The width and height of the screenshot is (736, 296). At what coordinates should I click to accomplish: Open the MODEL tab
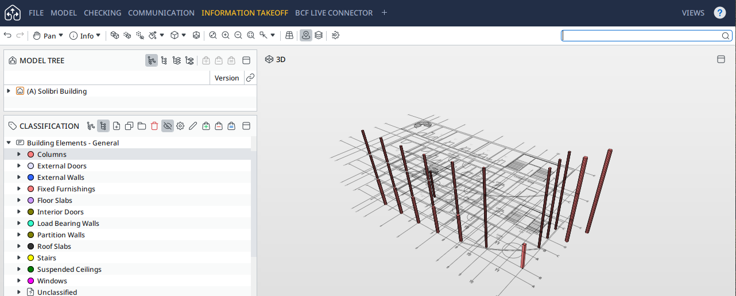click(64, 13)
